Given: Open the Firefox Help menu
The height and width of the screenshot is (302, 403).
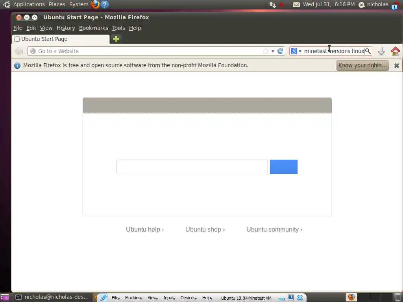Looking at the screenshot, I should point(135,28).
